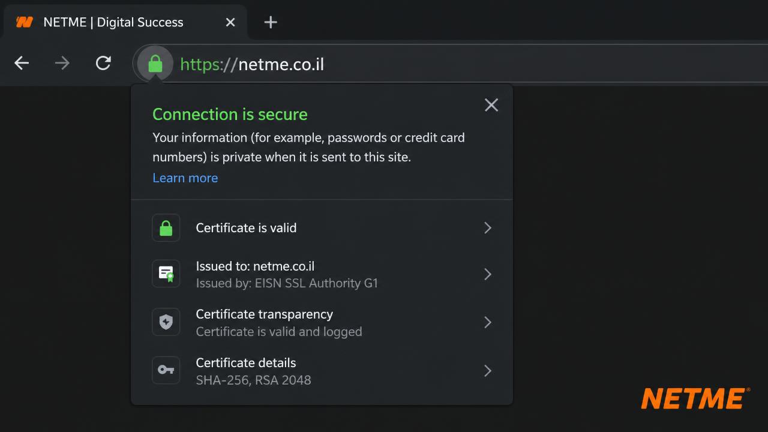Click the Connection is secure heading
The image size is (768, 432).
pos(230,114)
